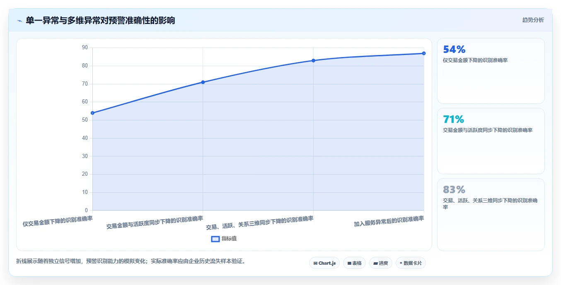The width and height of the screenshot is (561, 285).
Task: Select the 表格 tag
Action: [x=354, y=263]
